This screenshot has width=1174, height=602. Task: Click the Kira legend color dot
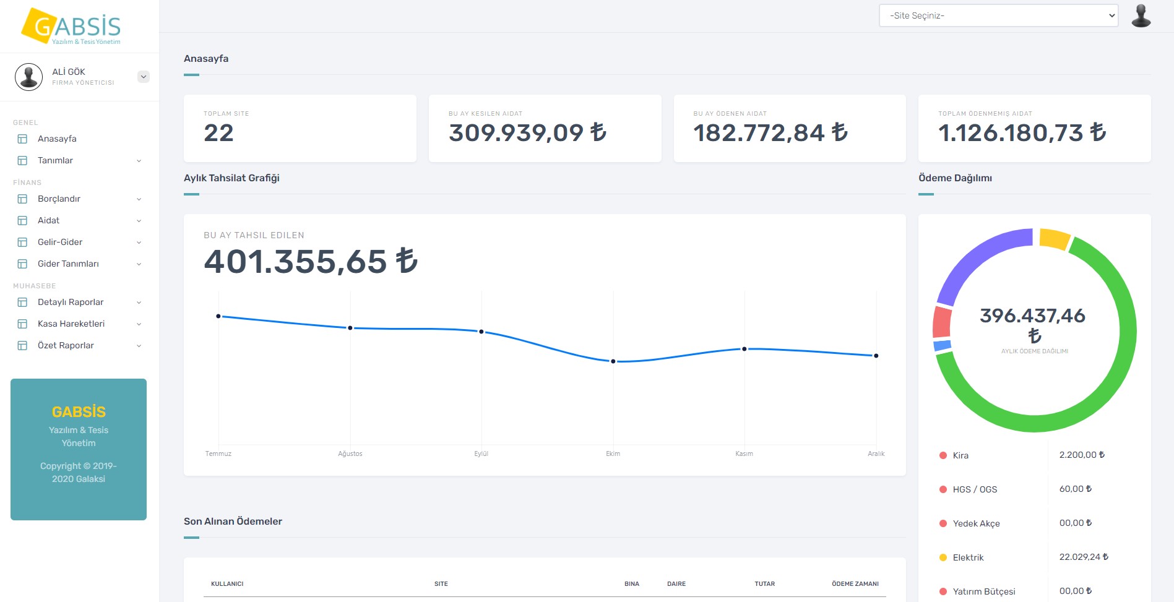pyautogui.click(x=943, y=455)
